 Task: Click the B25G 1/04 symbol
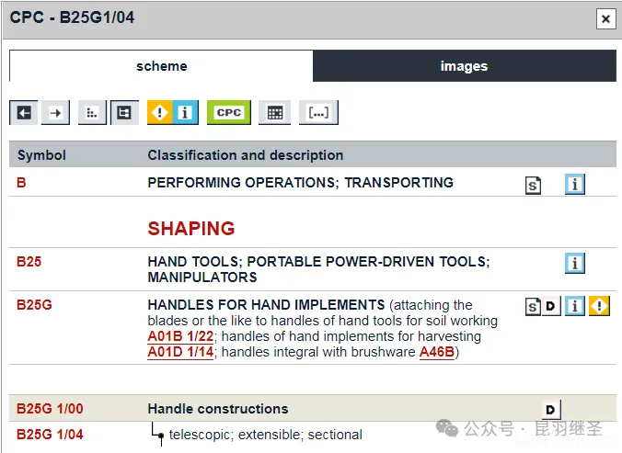click(x=50, y=435)
